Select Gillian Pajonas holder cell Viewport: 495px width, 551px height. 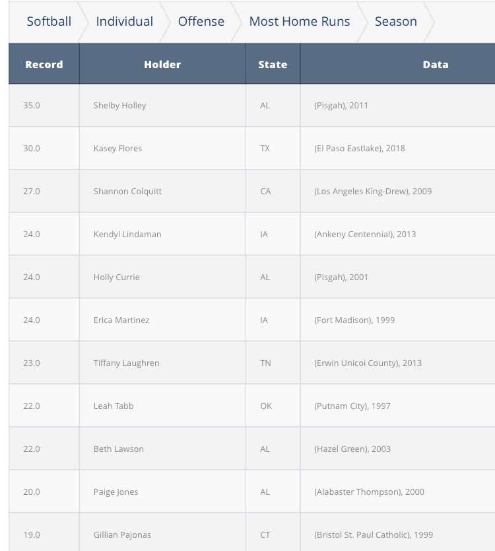click(162, 532)
